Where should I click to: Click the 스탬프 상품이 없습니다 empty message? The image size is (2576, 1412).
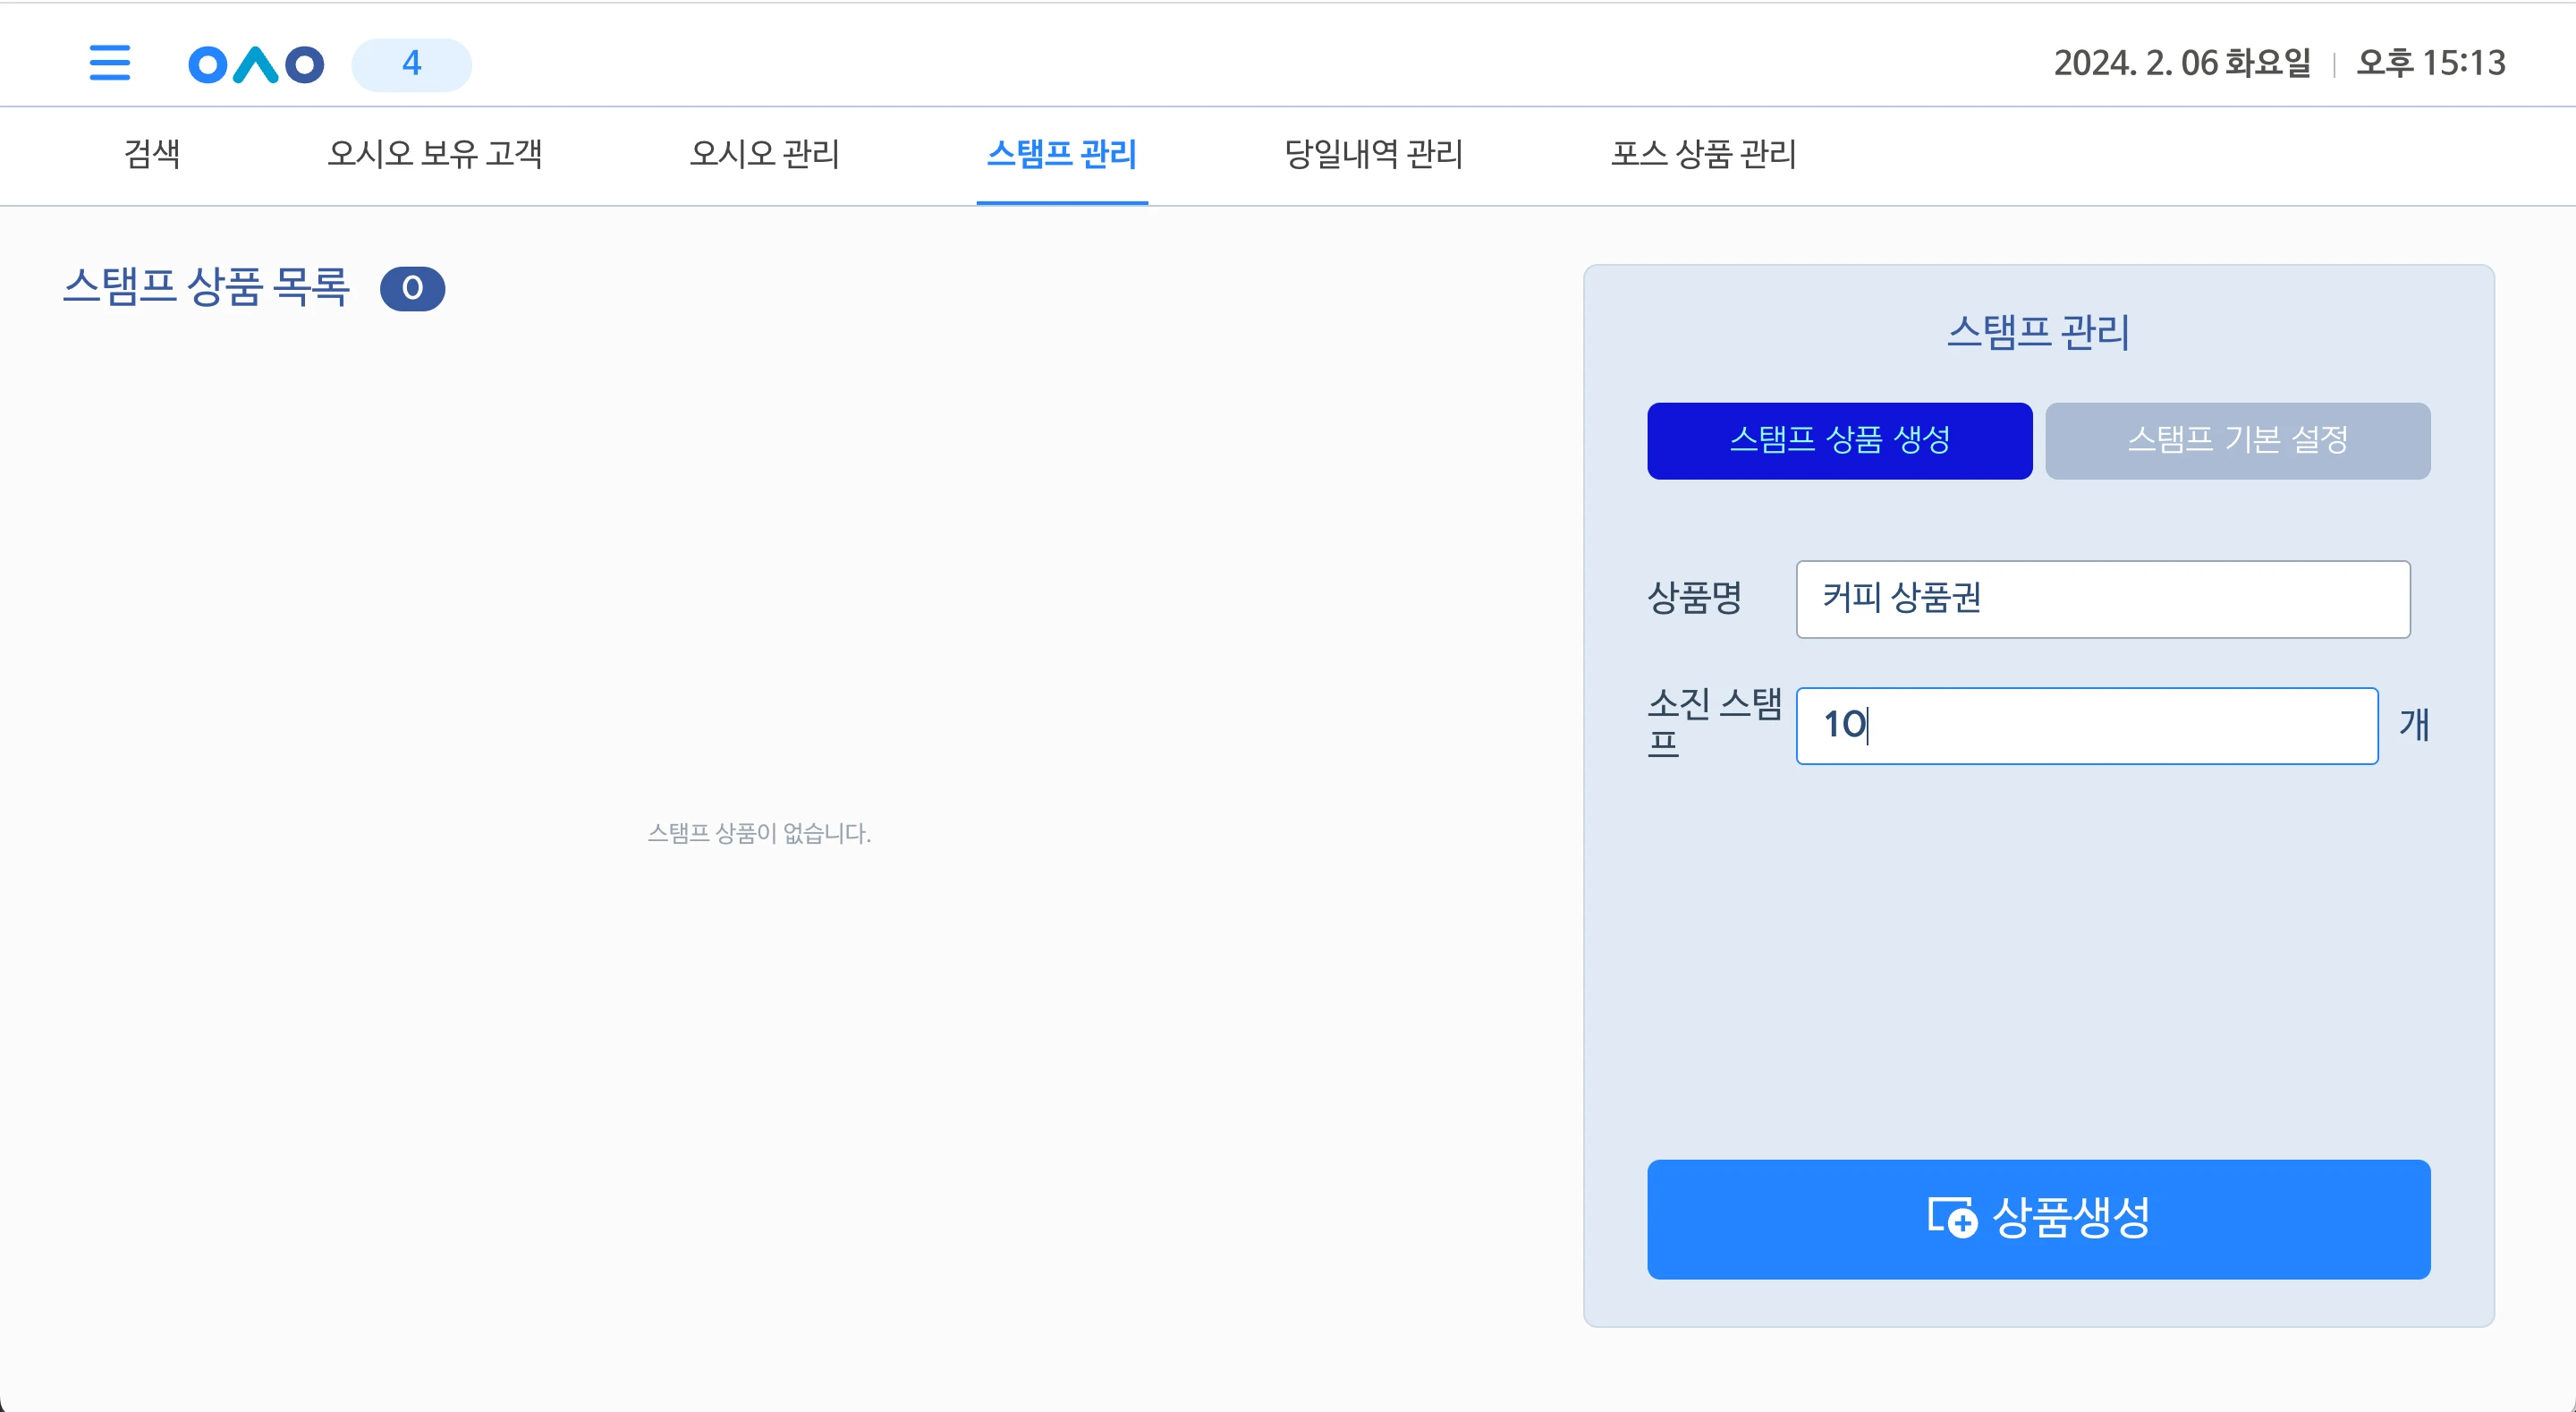[759, 832]
